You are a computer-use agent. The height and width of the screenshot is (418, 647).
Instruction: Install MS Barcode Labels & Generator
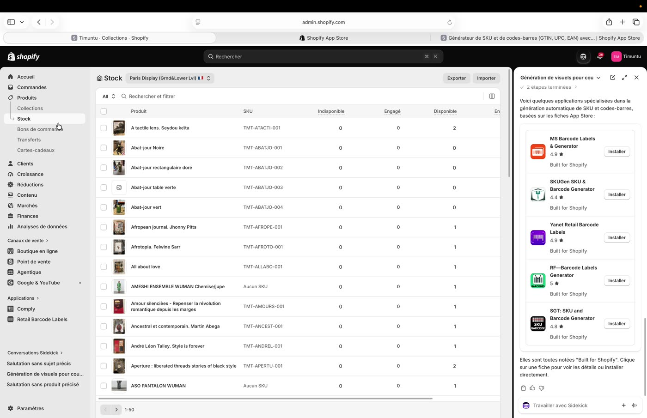[617, 151]
